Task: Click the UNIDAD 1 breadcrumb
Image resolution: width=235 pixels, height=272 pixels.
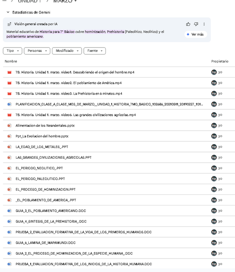Action: (29, 1)
